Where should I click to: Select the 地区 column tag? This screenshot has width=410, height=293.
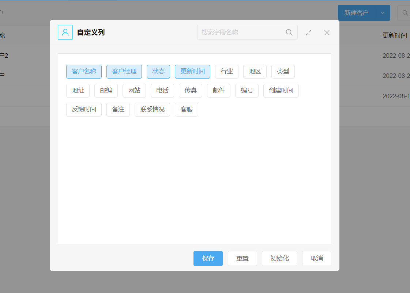(255, 72)
